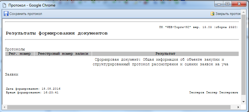
Task: Click the vertical scrollbar thumb
Action: (243, 54)
